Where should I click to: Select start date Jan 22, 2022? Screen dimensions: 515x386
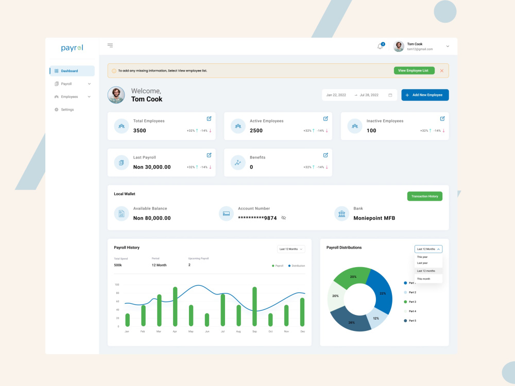pos(336,95)
